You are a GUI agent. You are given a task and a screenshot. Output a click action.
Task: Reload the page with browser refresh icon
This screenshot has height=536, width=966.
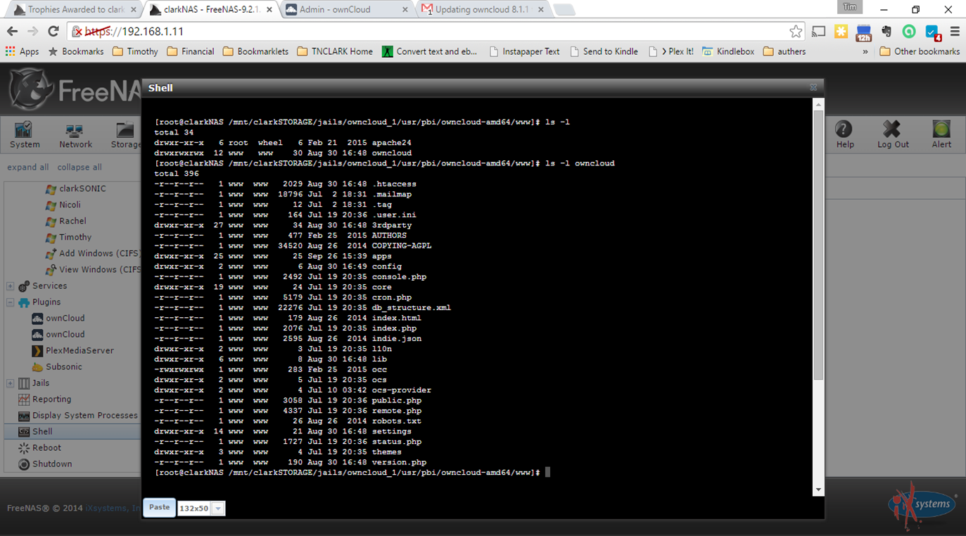pyautogui.click(x=53, y=32)
